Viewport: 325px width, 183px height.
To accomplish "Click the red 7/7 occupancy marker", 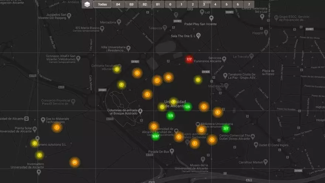I will [x=189, y=59].
